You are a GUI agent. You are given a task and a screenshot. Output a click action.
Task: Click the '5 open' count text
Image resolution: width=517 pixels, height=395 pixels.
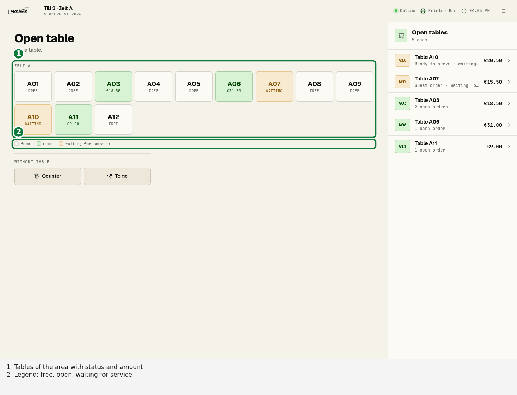coord(419,40)
